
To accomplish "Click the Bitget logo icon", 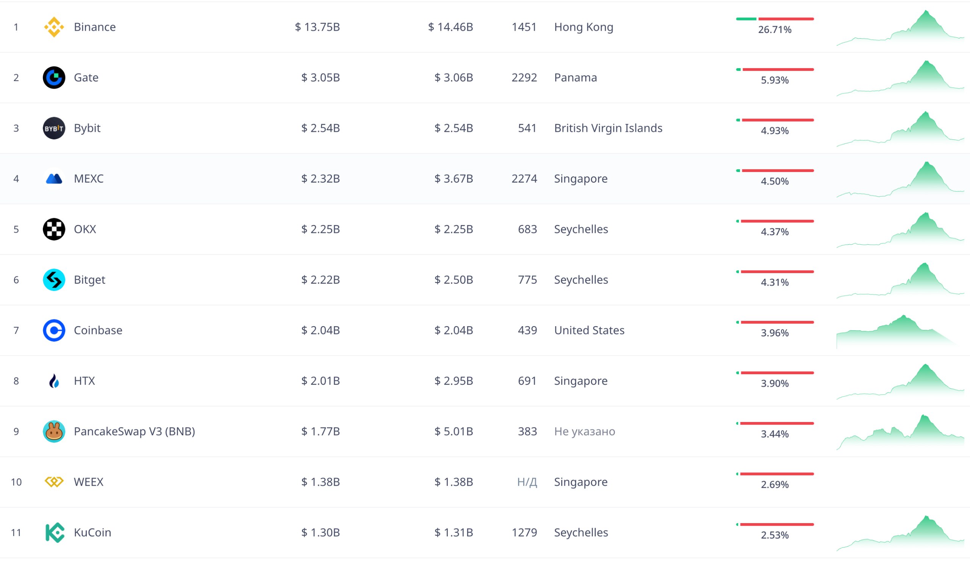I will tap(54, 280).
